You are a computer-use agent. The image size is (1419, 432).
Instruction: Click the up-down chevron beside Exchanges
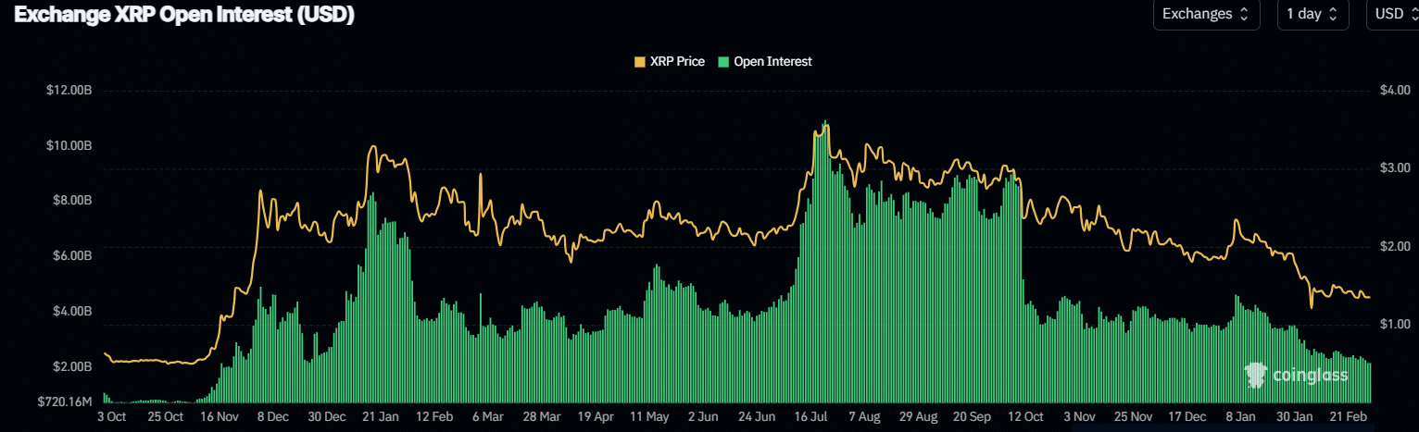coord(1243,14)
